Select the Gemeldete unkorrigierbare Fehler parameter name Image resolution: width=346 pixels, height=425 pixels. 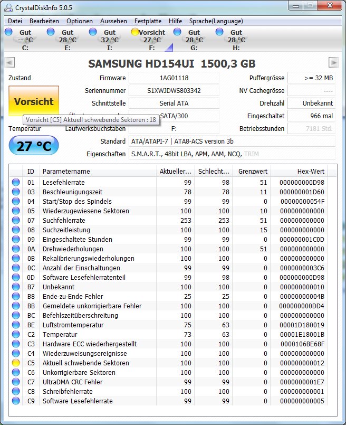click(x=92, y=306)
